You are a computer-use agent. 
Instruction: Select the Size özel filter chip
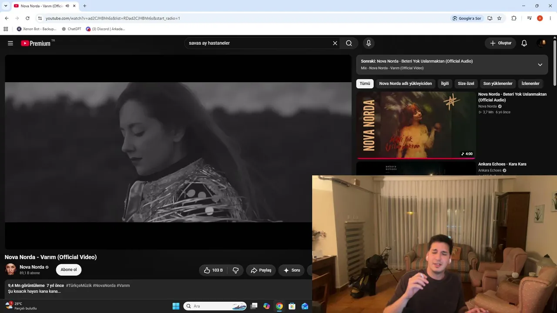click(466, 83)
